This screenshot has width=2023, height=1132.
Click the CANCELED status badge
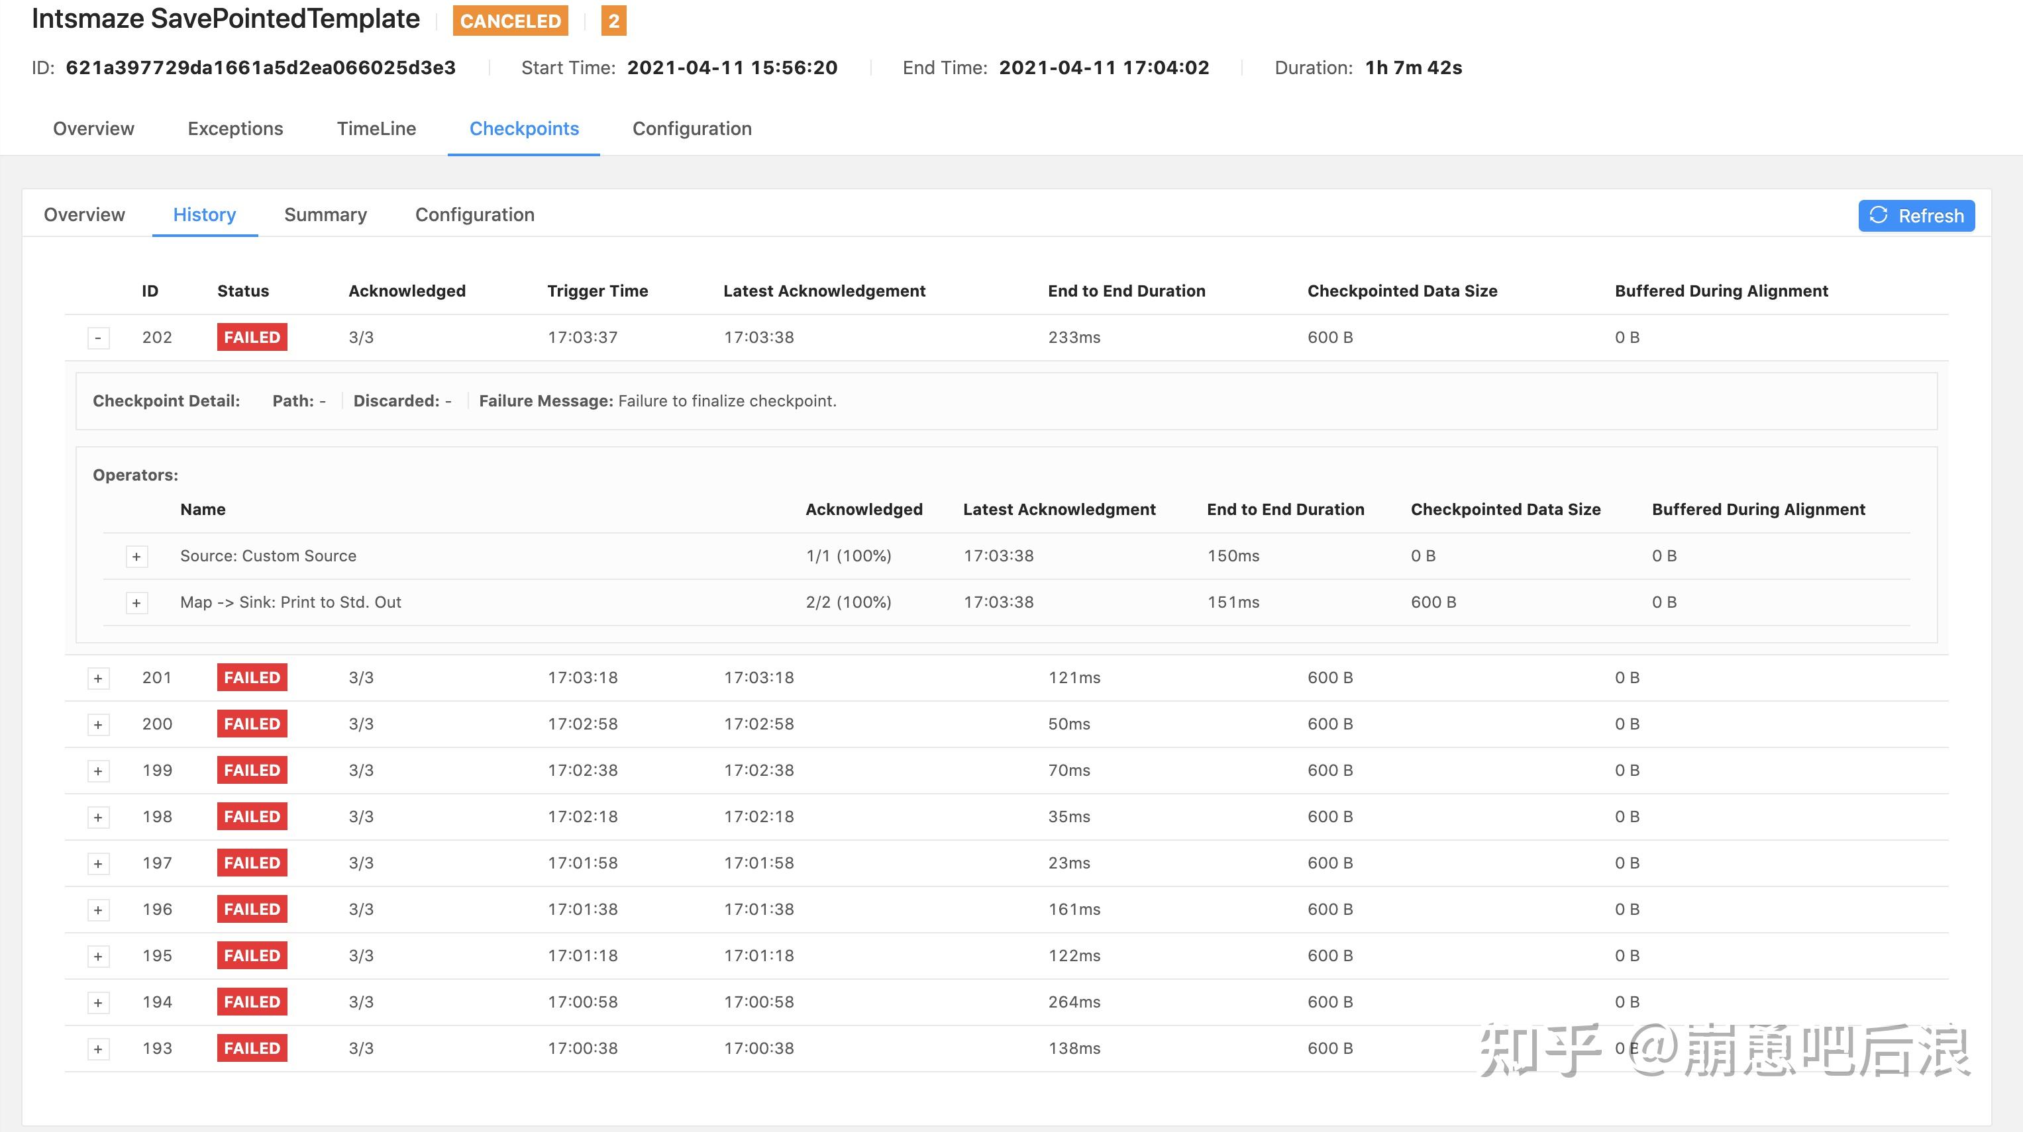click(509, 21)
